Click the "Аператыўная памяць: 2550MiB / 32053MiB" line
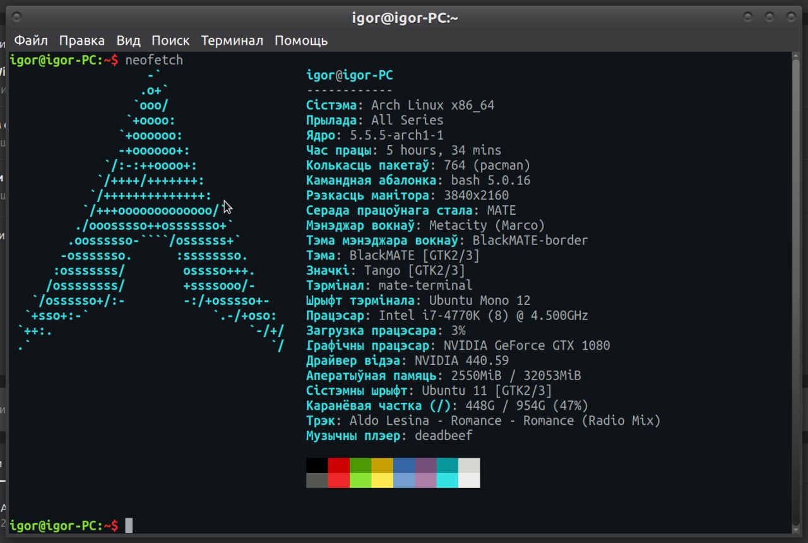808x543 pixels. 444,376
